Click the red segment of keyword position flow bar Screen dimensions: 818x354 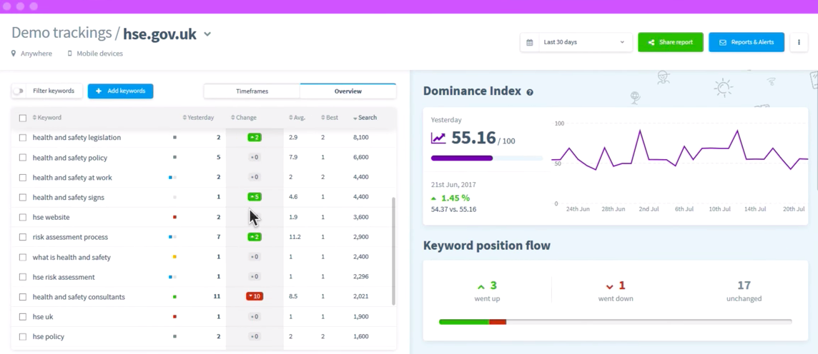click(498, 322)
